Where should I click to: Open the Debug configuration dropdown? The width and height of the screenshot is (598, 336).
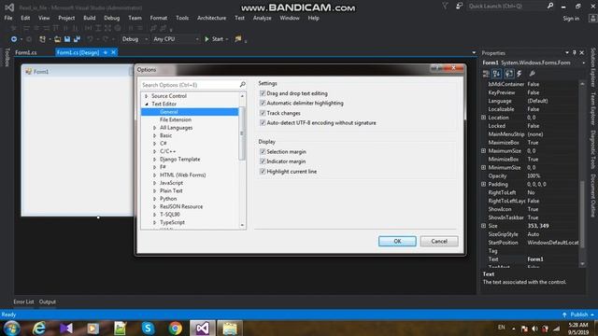point(135,39)
